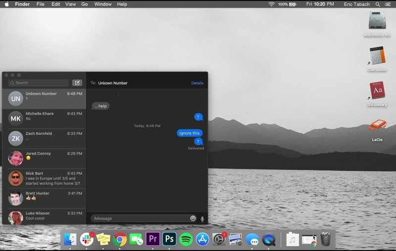
Task: Open Preview app in the dock
Action: coord(236,239)
